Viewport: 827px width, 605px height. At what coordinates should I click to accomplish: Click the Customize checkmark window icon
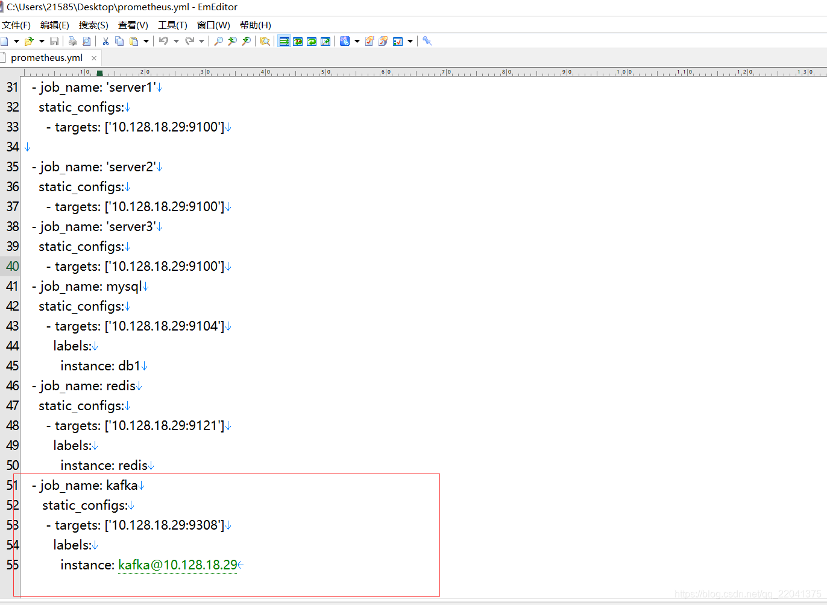[398, 41]
